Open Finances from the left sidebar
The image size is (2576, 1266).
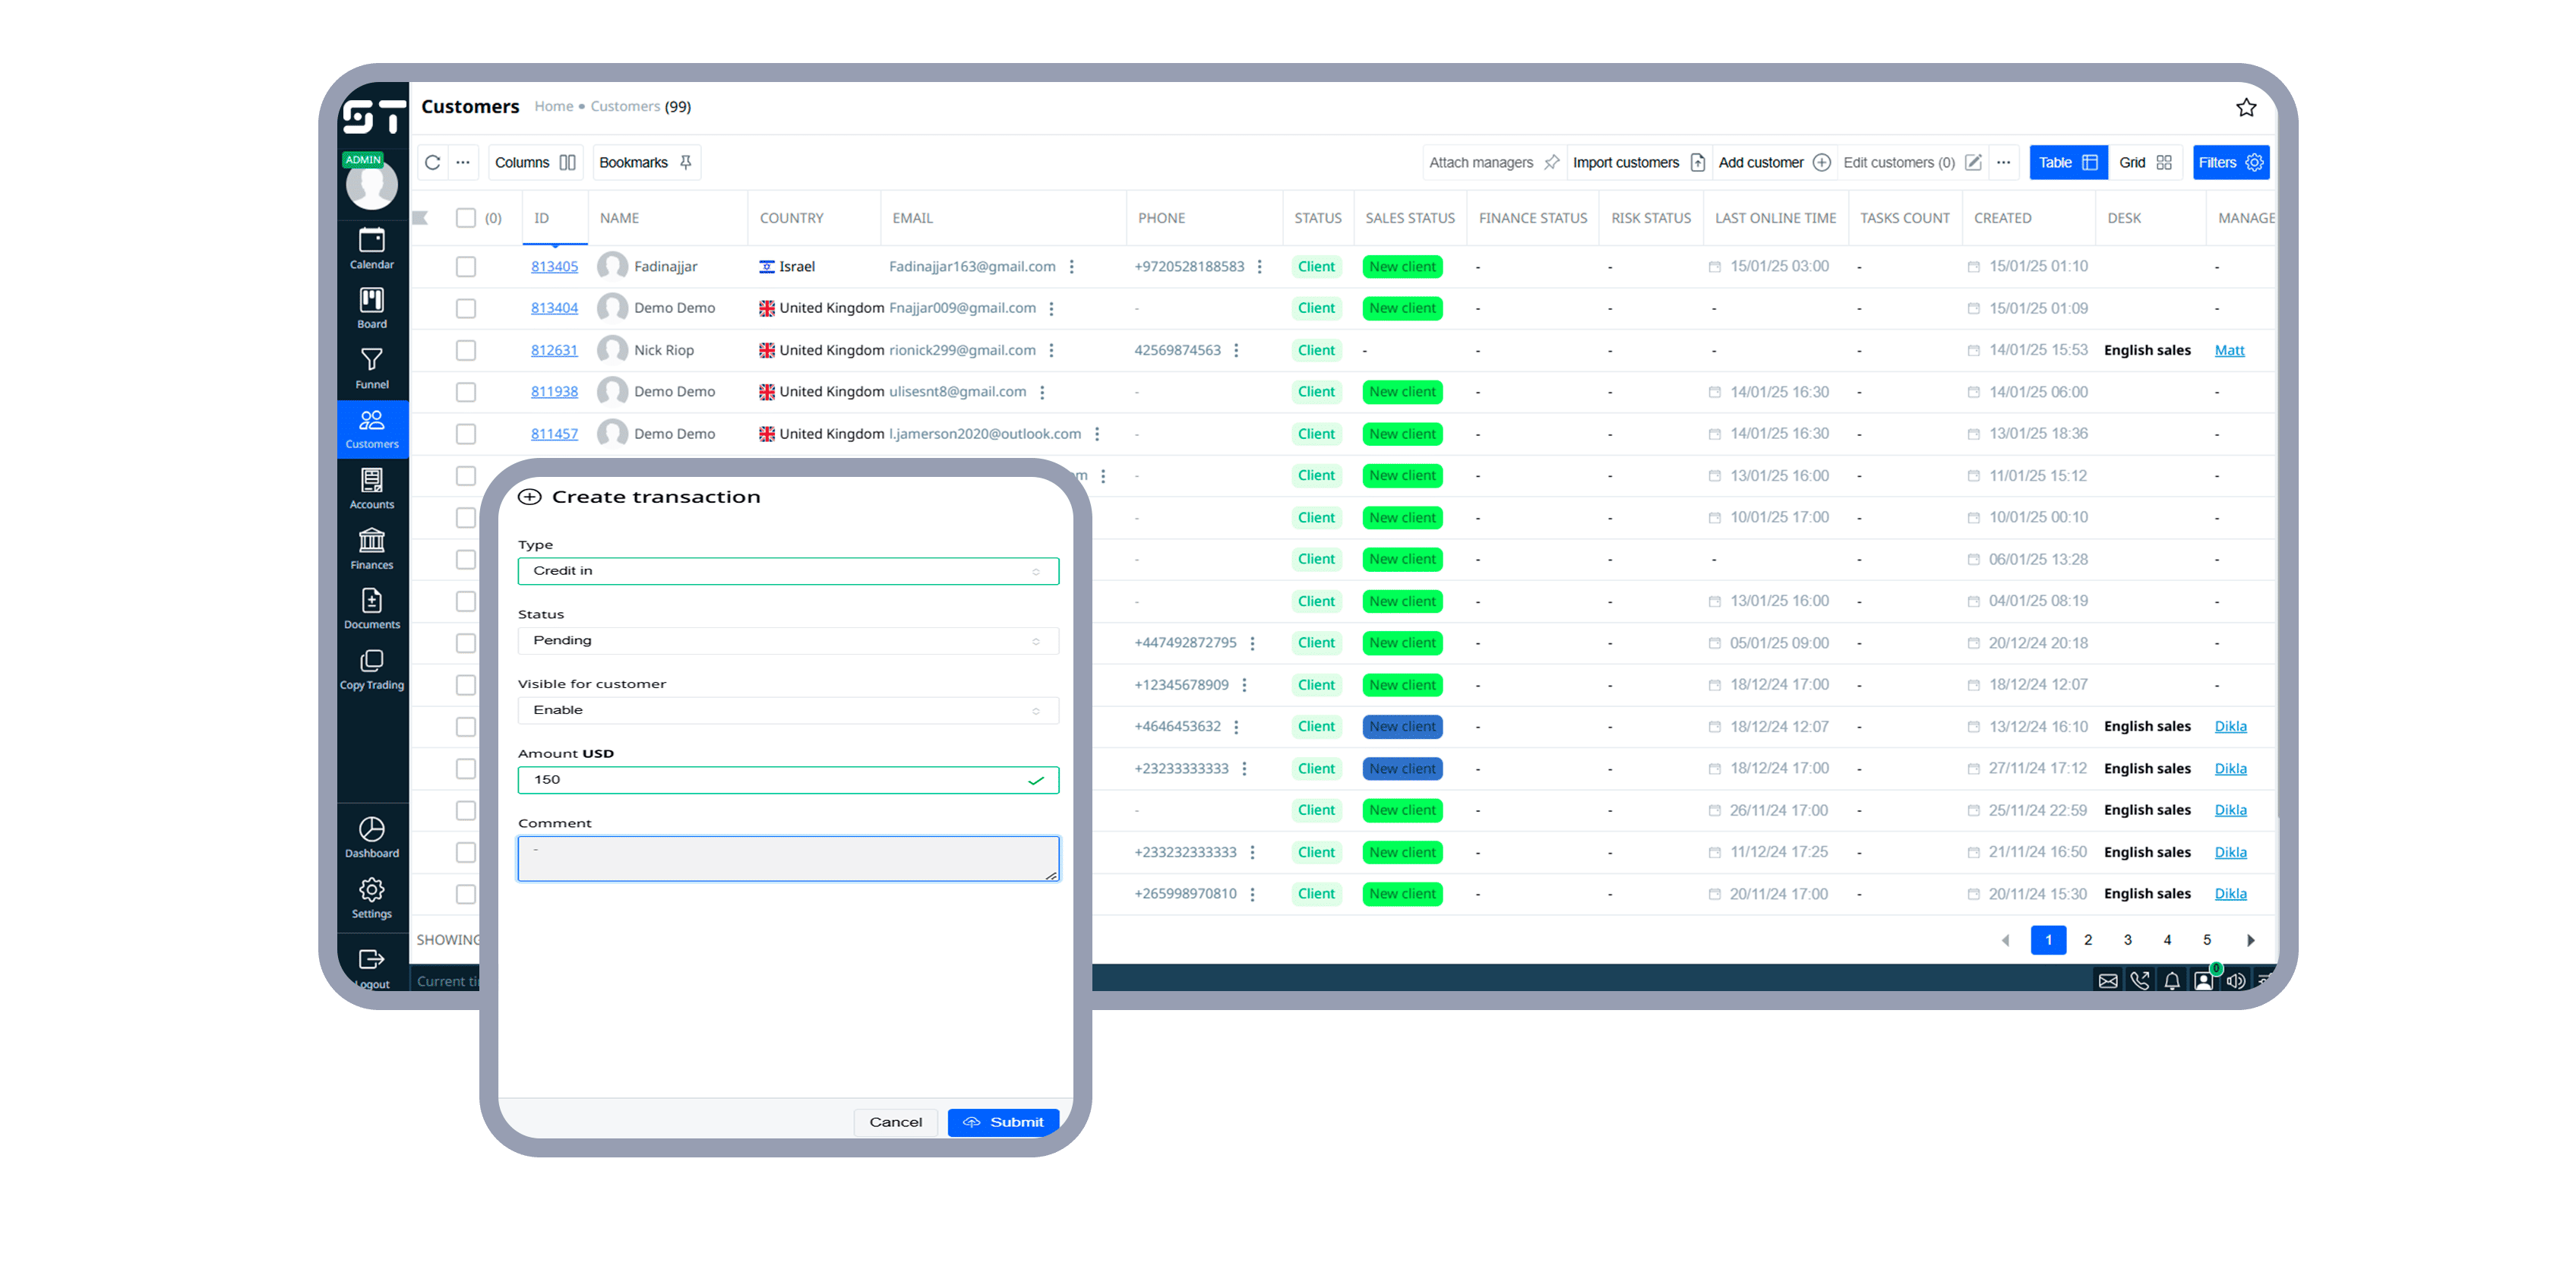(371, 548)
